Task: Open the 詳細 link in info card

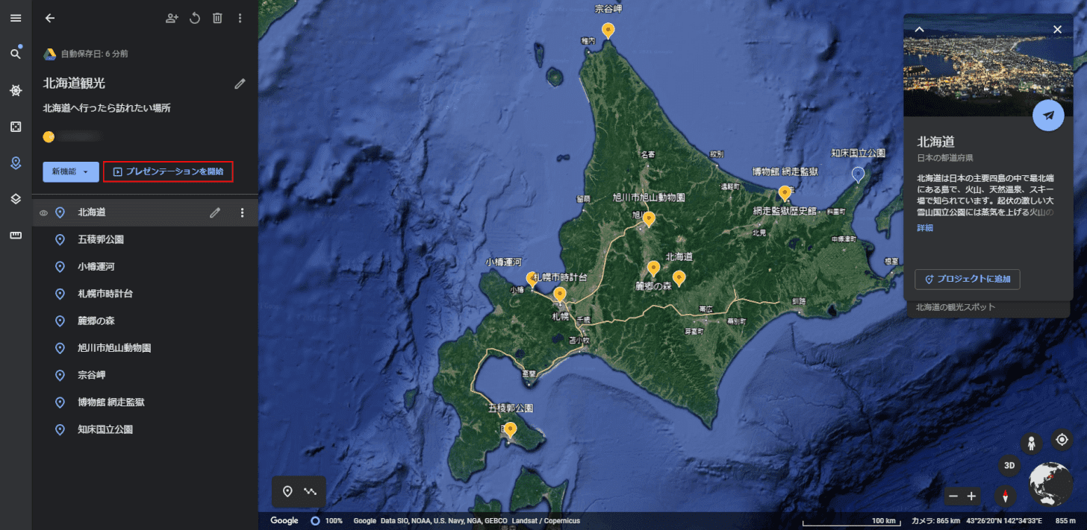Action: (x=925, y=228)
